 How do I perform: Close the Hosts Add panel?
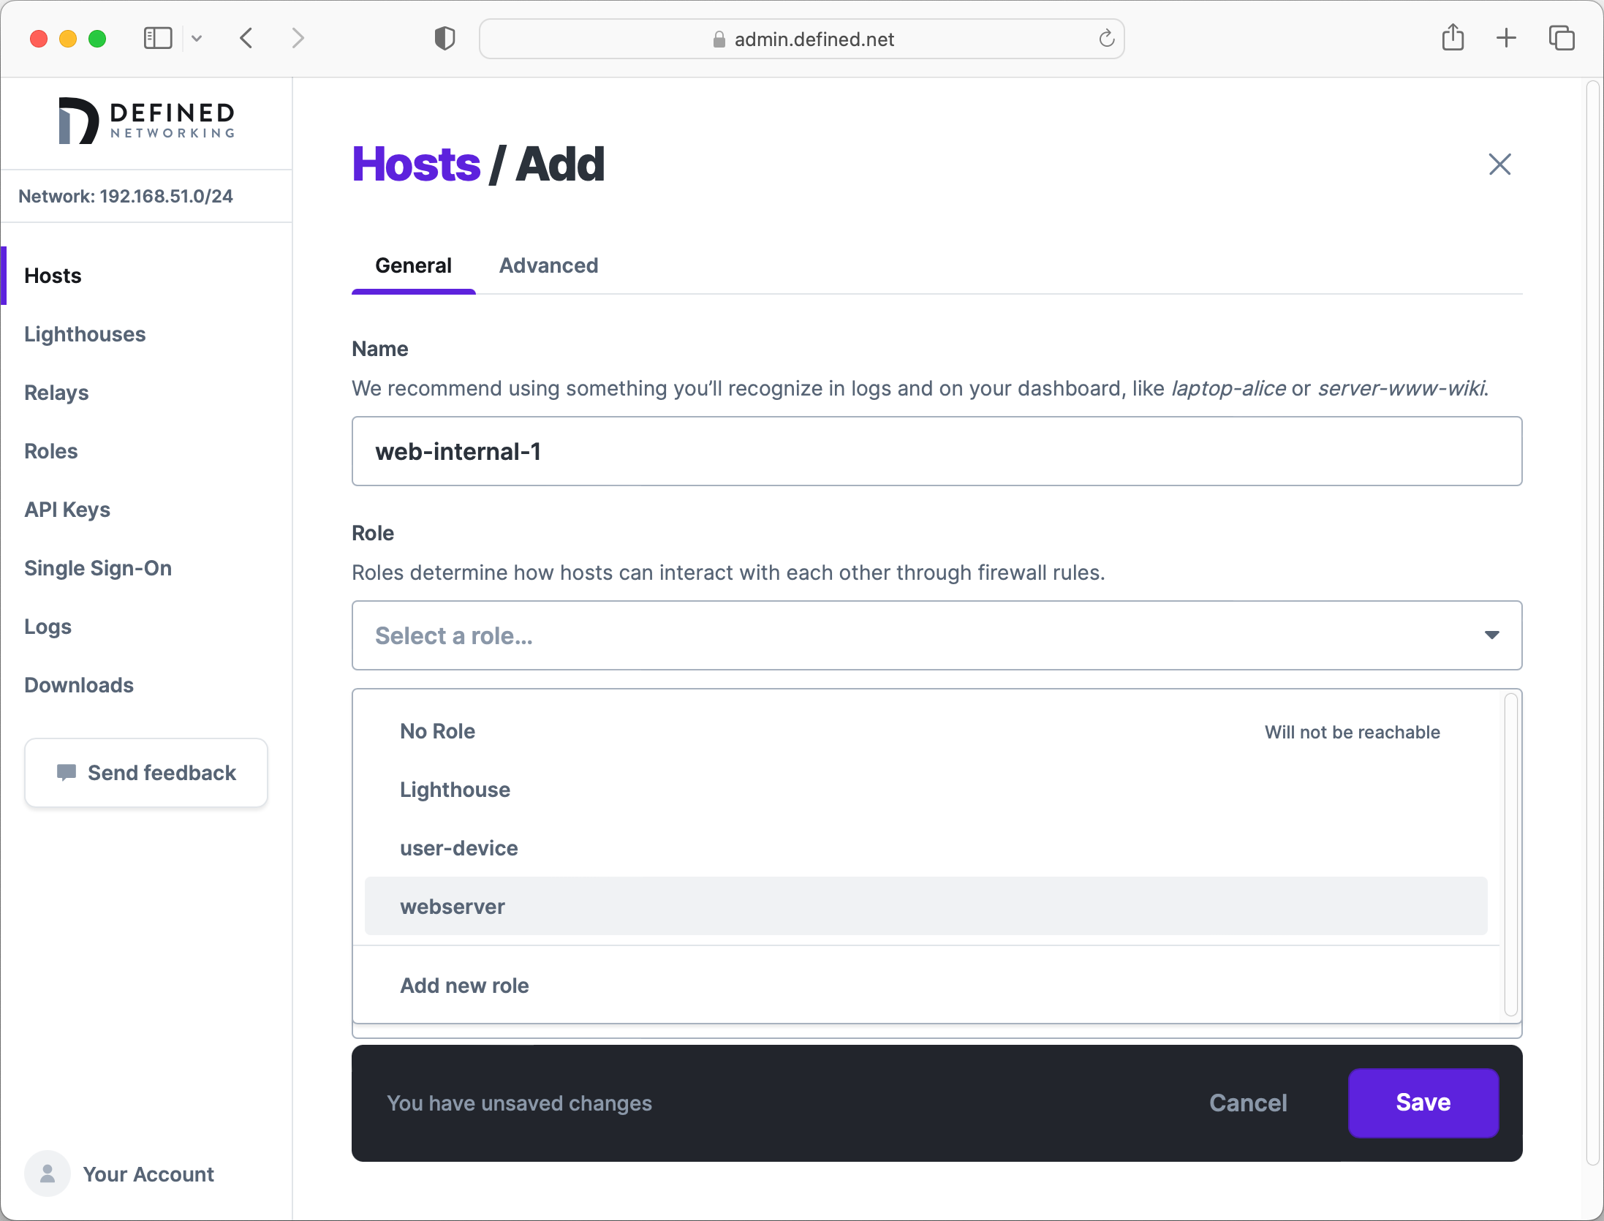1499,165
